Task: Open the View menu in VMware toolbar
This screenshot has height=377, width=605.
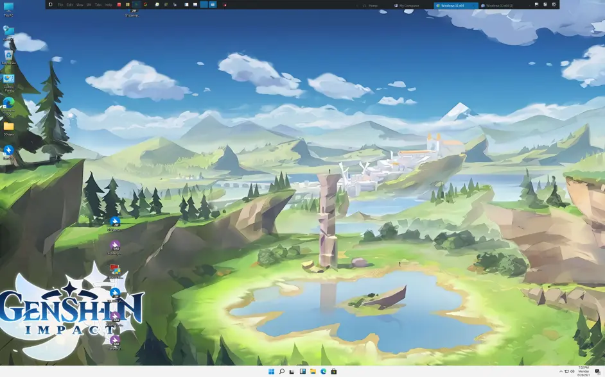Action: 80,4
